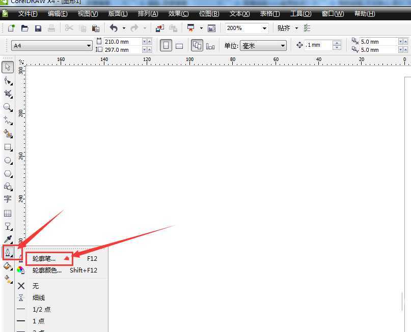
Task: Select the Eyedropper tool
Action: coord(8,239)
